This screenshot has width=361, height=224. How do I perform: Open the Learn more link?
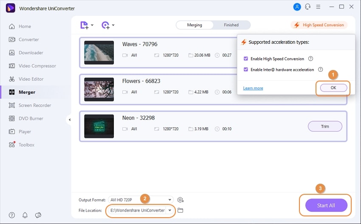tap(253, 88)
